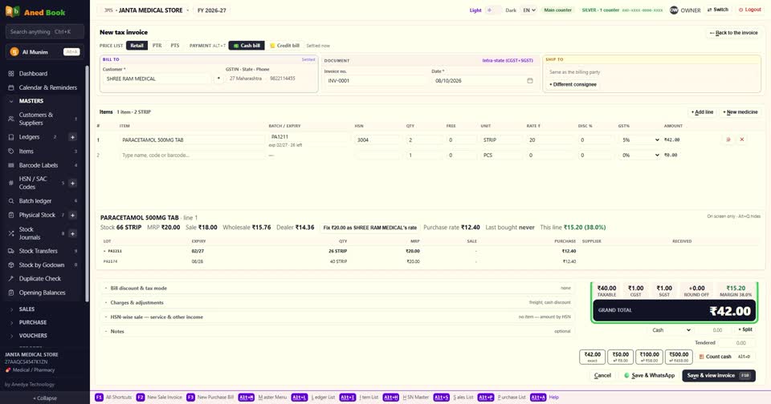Viewport: 771px width, 404px height.
Task: Select the Credit bill payment option
Action: click(x=284, y=46)
